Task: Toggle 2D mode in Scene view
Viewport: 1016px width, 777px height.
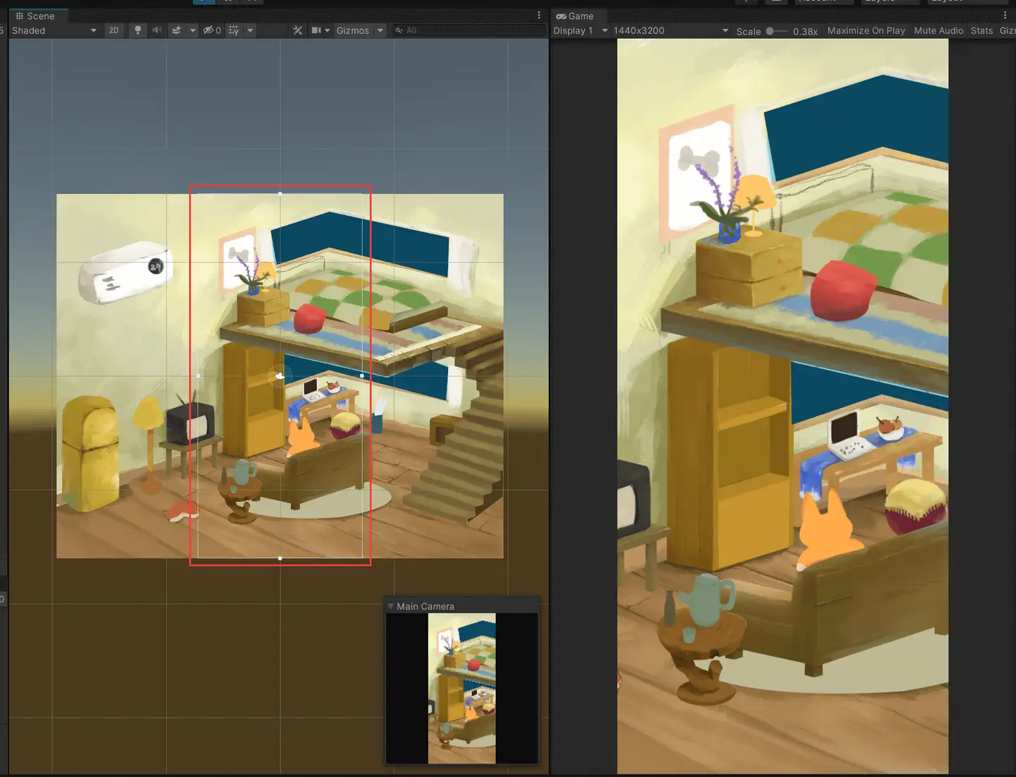Action: pos(114,30)
